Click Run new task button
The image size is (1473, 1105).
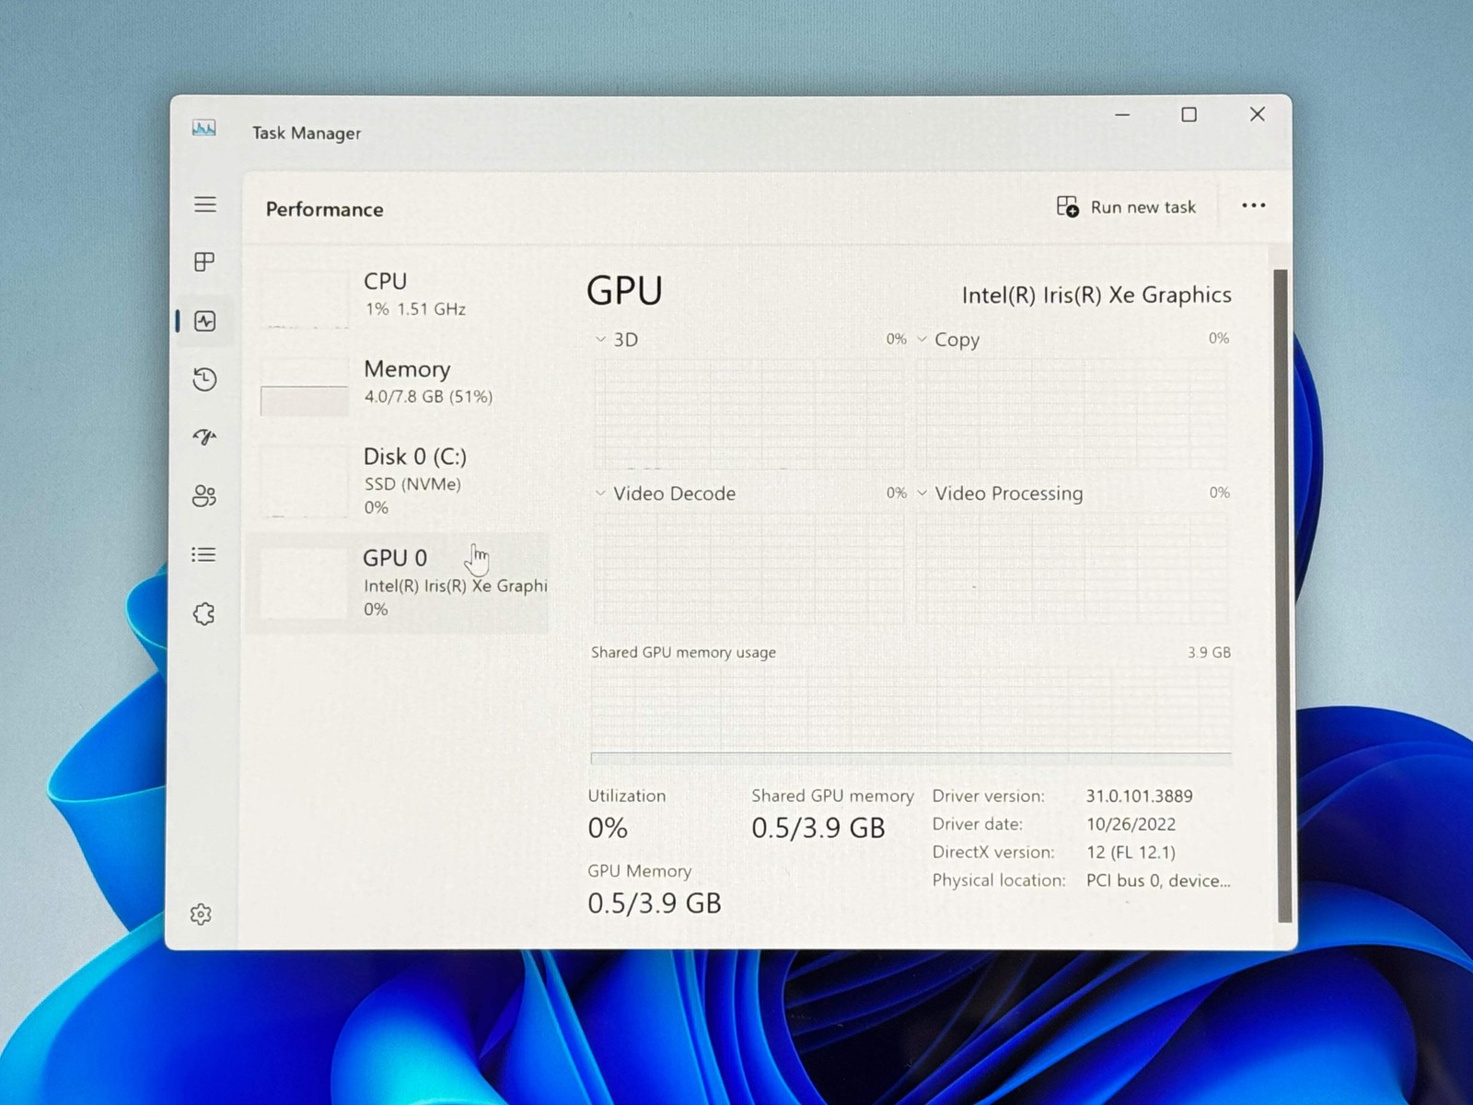[1127, 207]
